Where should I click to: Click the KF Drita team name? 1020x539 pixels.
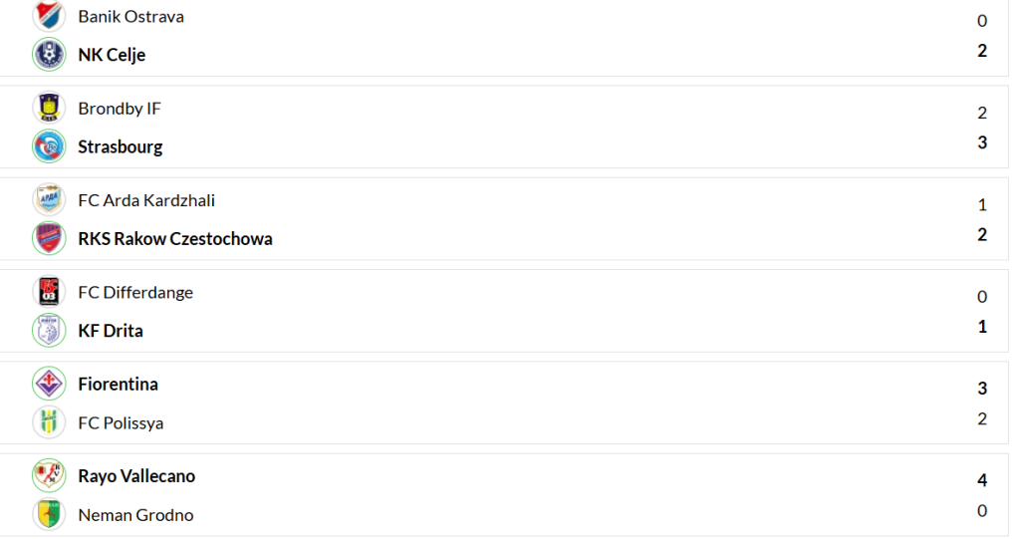tap(111, 331)
